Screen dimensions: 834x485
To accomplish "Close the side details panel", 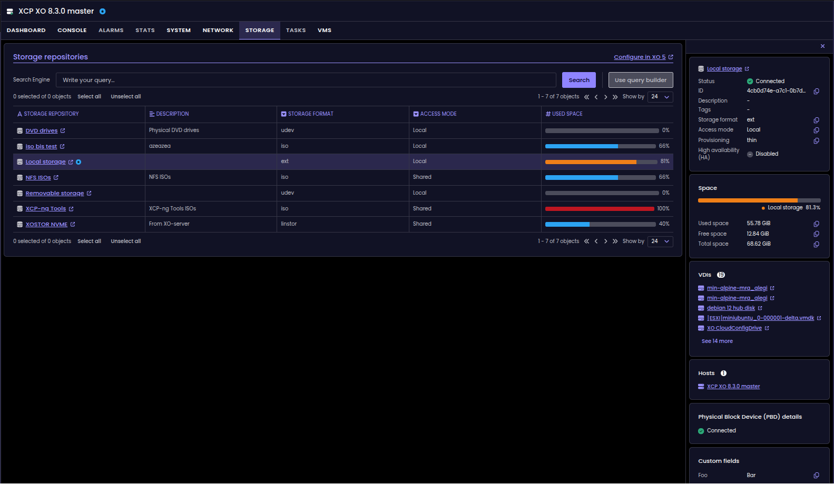I will coord(822,46).
